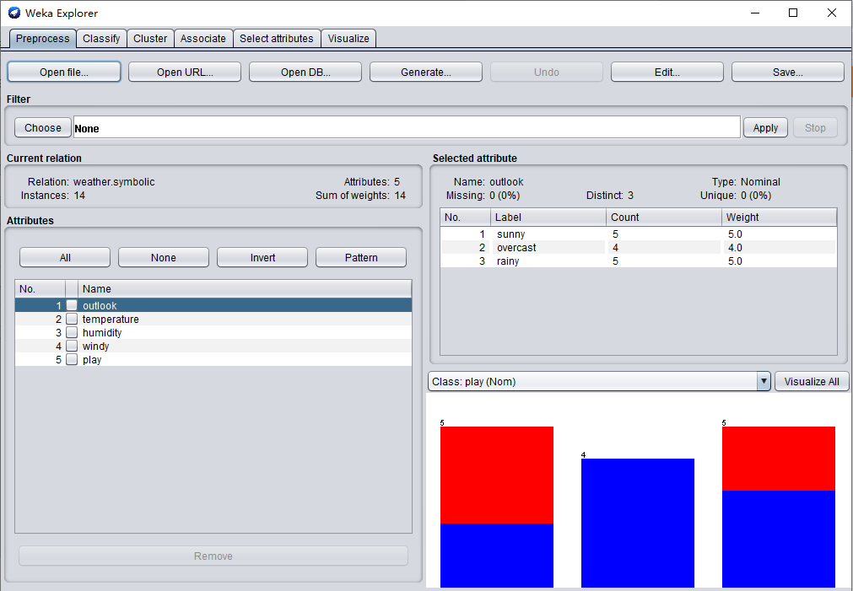The height and width of the screenshot is (591, 853).
Task: Select the humidity attribute row
Action: click(213, 332)
